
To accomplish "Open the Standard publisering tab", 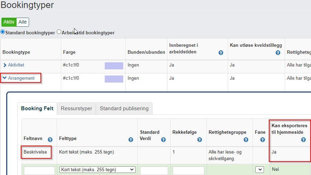I will 124,108.
